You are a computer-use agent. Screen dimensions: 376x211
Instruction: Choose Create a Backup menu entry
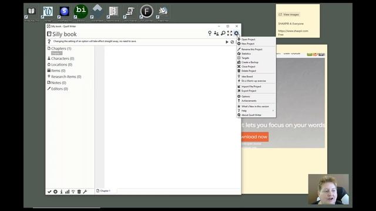[x=256, y=62]
